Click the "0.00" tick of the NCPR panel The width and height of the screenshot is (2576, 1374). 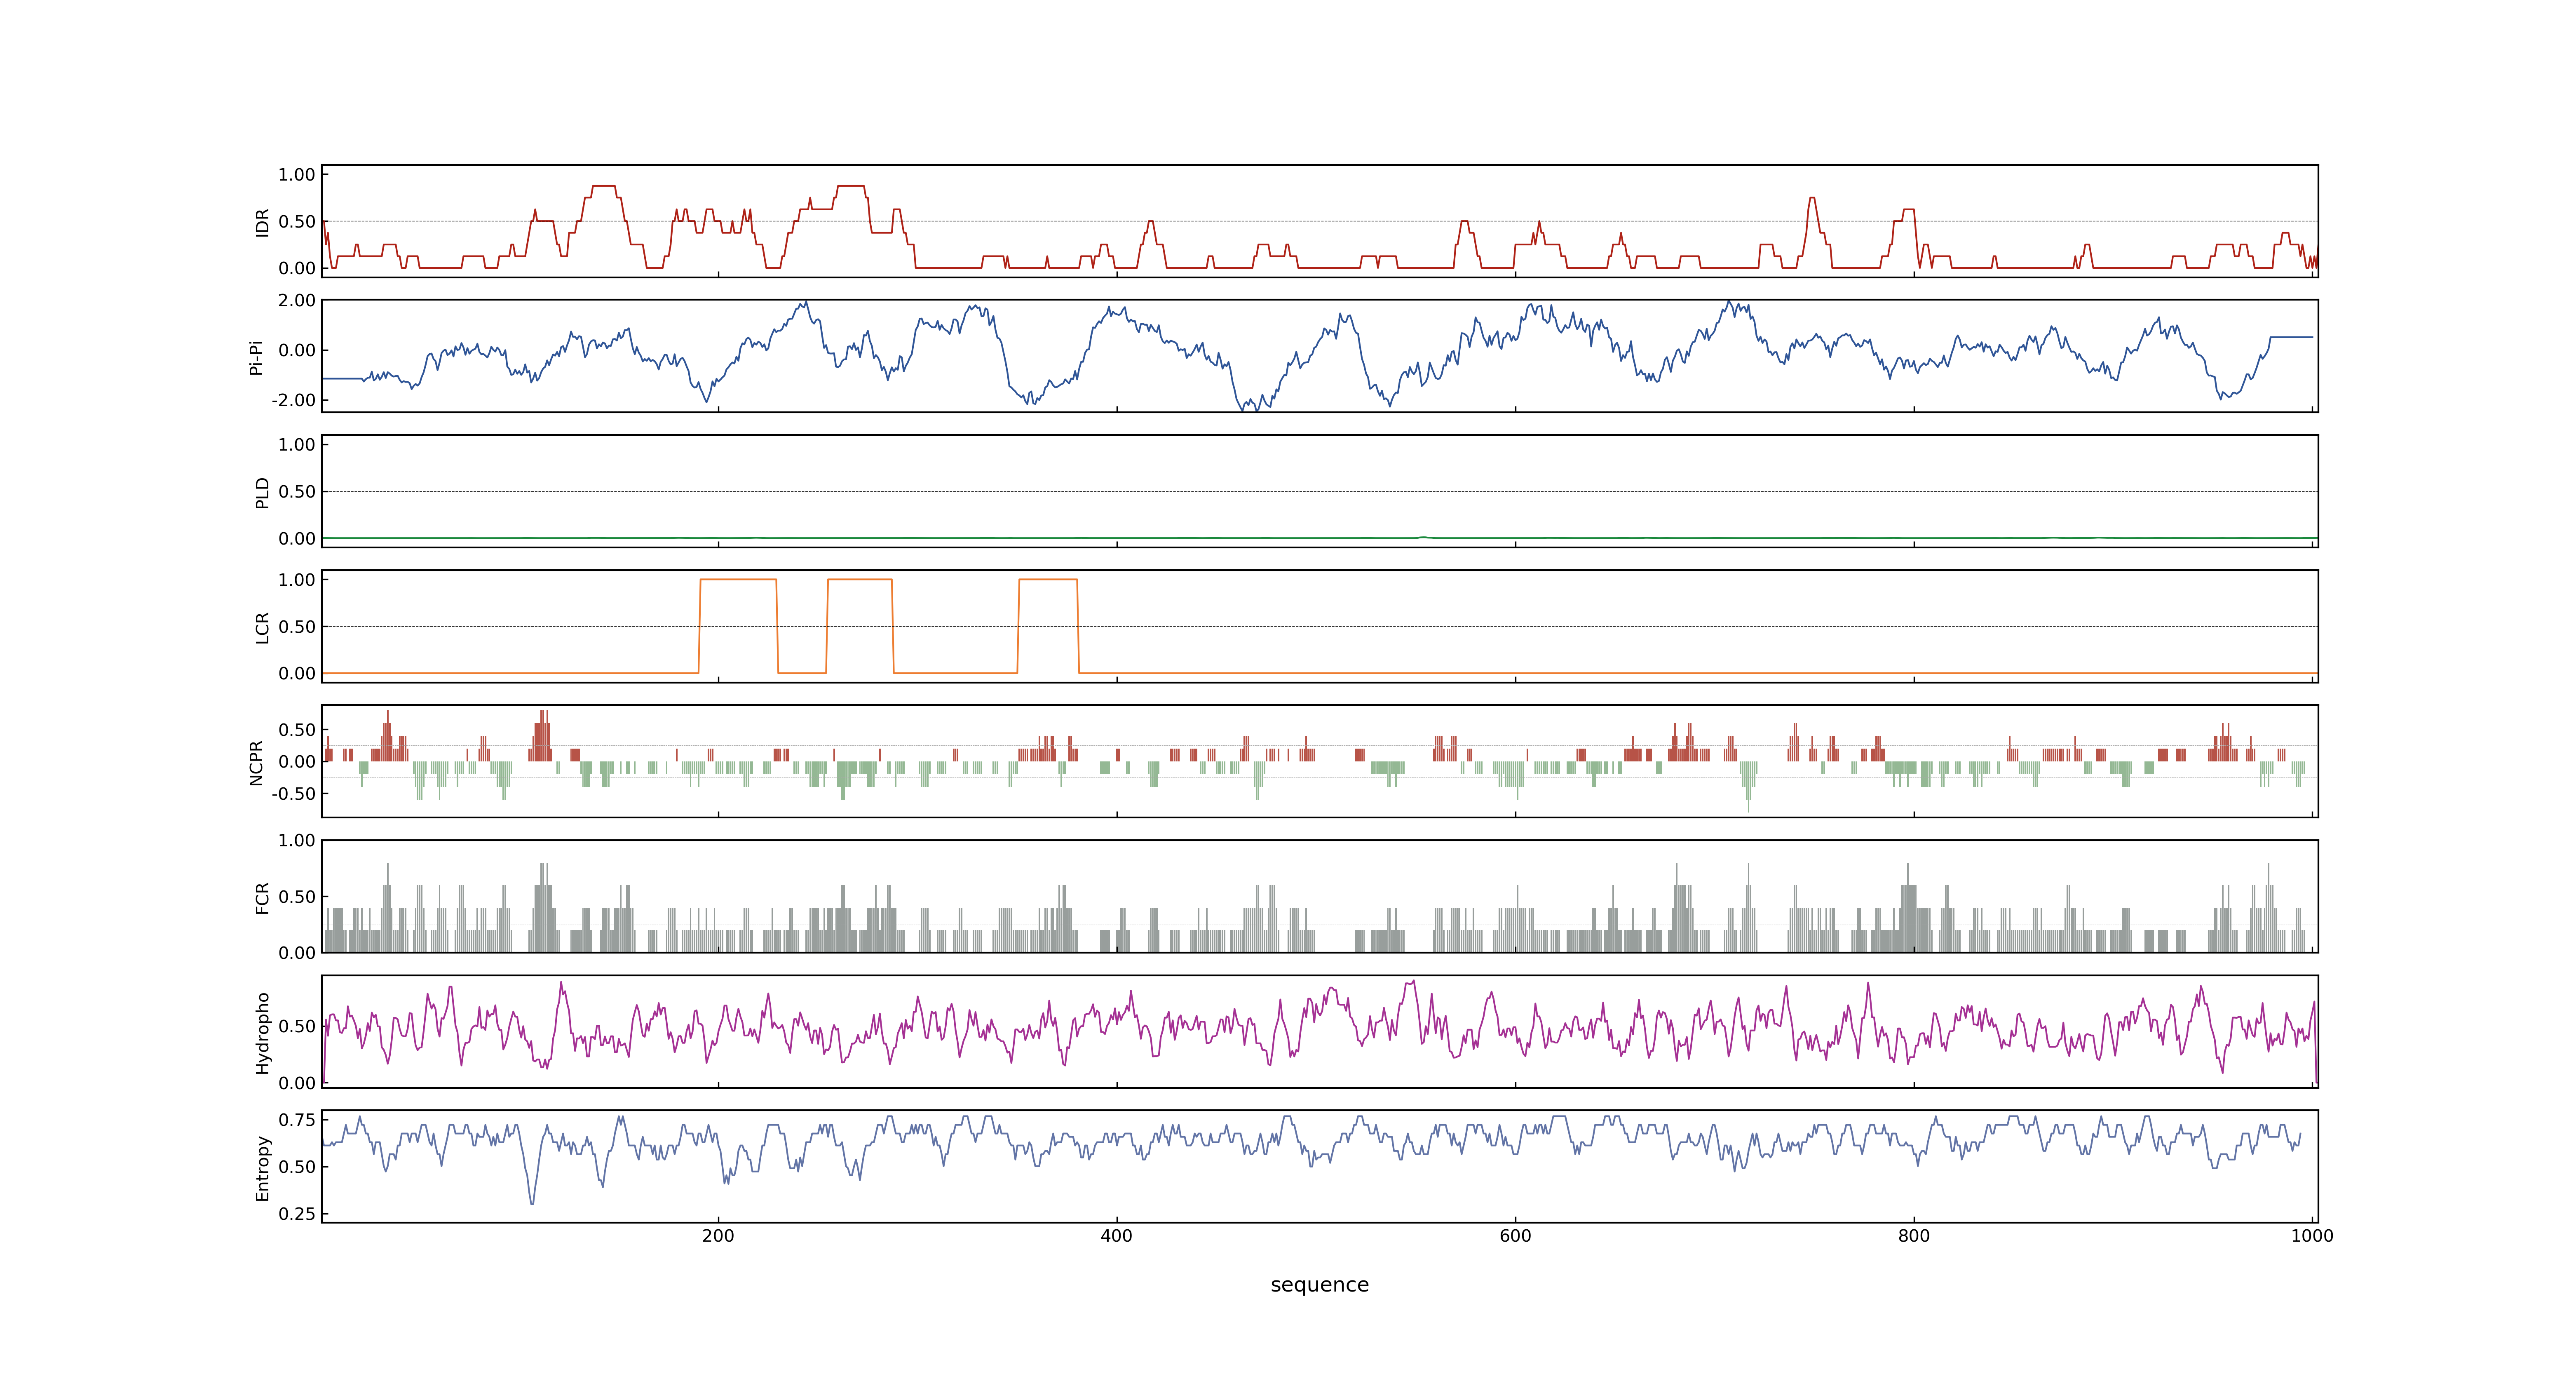(297, 762)
